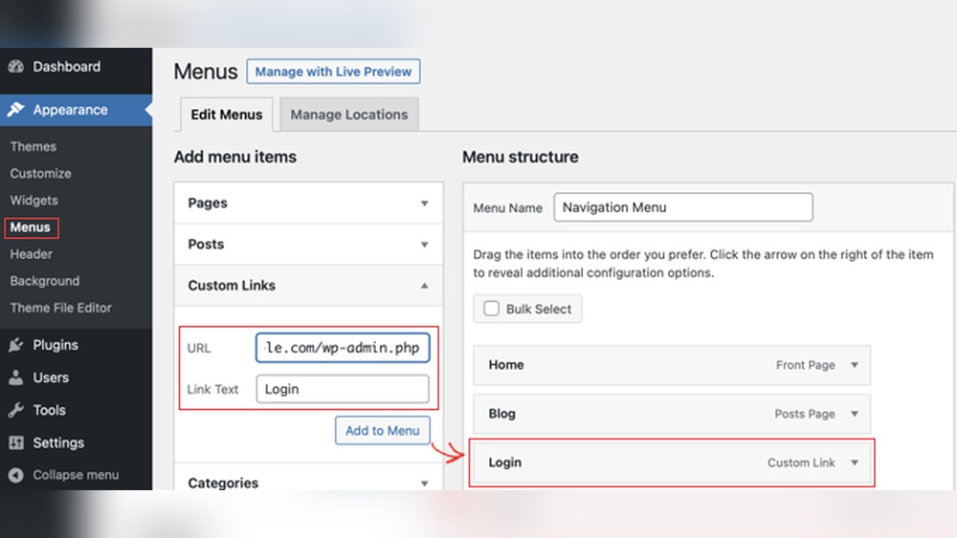
Task: Select the Login menu item title
Action: (504, 463)
